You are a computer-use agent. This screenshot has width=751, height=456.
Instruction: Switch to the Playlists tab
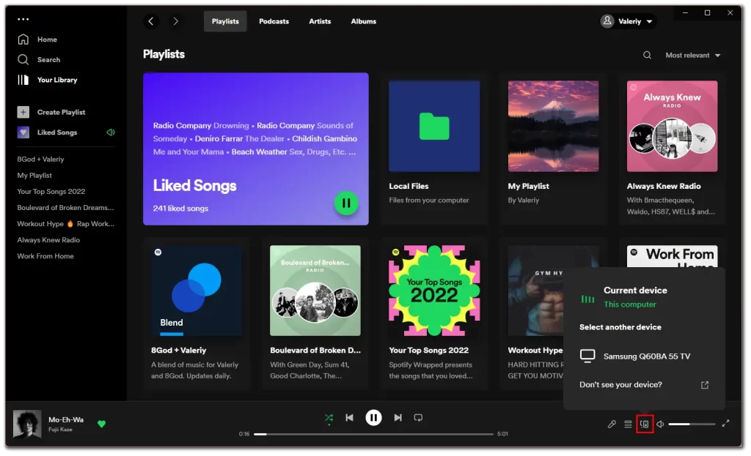point(225,21)
